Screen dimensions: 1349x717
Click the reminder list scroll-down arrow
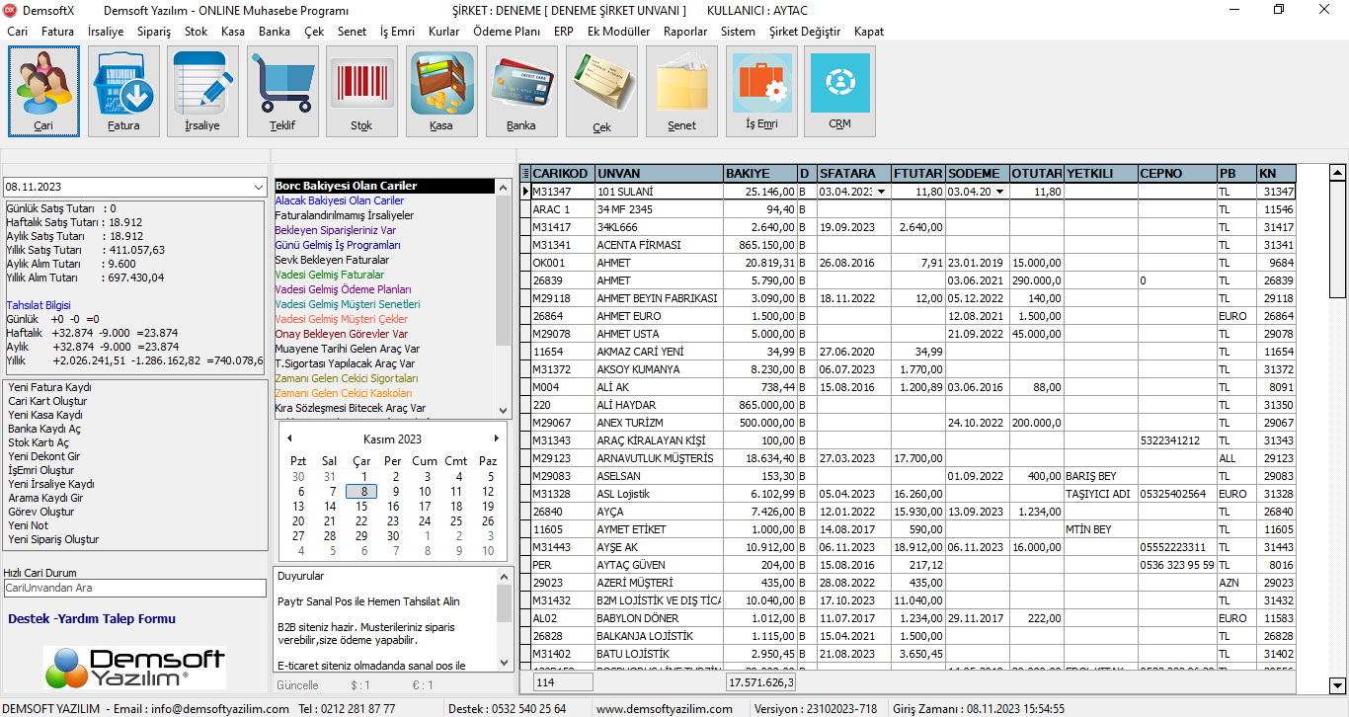click(504, 410)
